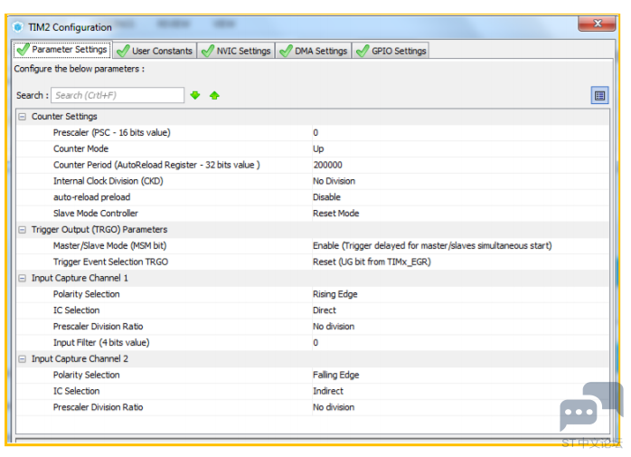This screenshot has width=631, height=457.
Task: Collapse the Trigger Output (TRGO) Parameters group
Action: click(23, 230)
